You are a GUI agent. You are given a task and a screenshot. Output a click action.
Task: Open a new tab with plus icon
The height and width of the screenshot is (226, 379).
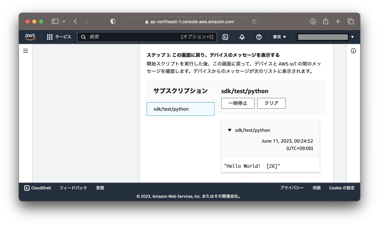[338, 21]
